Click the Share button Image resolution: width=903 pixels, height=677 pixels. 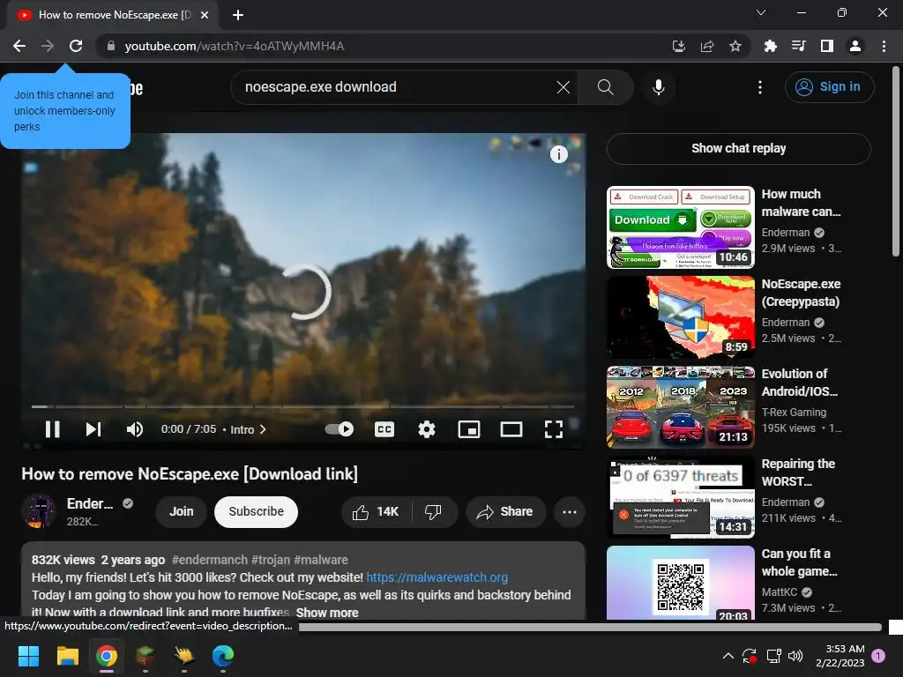click(505, 512)
